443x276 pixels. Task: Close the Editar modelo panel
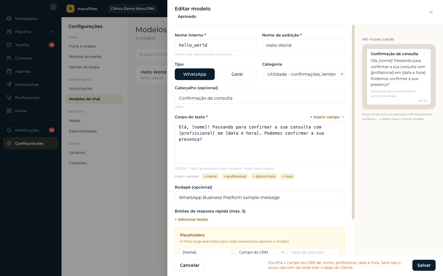click(431, 12)
